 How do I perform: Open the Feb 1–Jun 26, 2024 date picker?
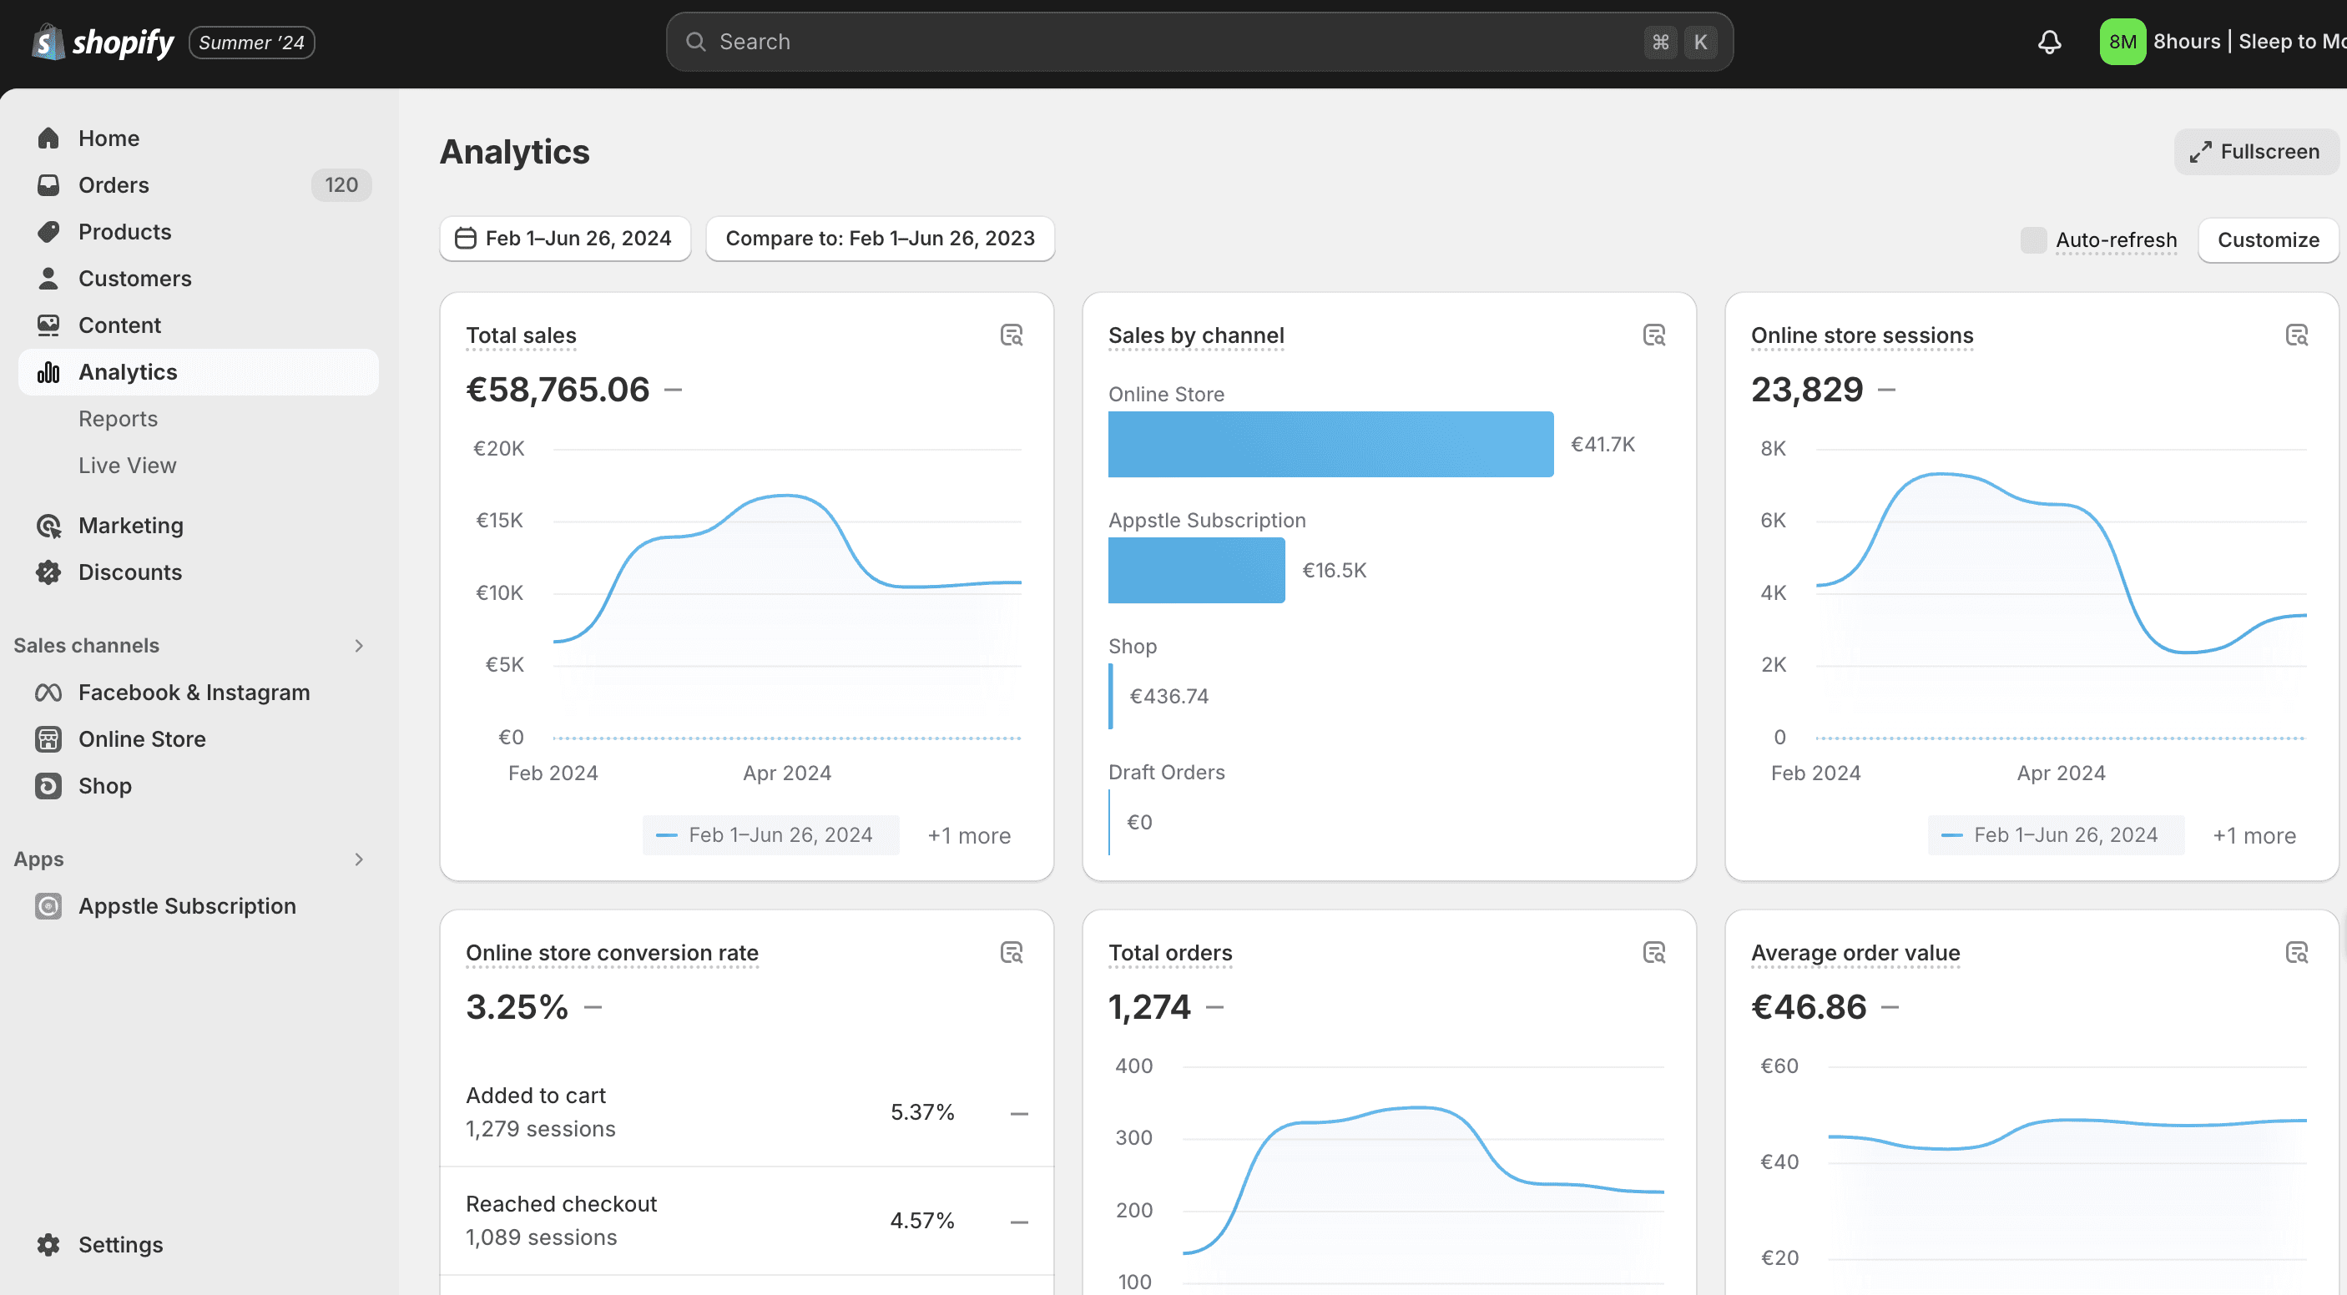(x=565, y=239)
